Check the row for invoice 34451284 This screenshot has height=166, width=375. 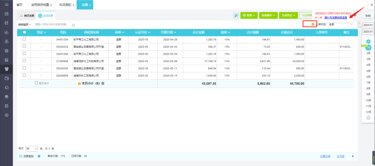24,53
